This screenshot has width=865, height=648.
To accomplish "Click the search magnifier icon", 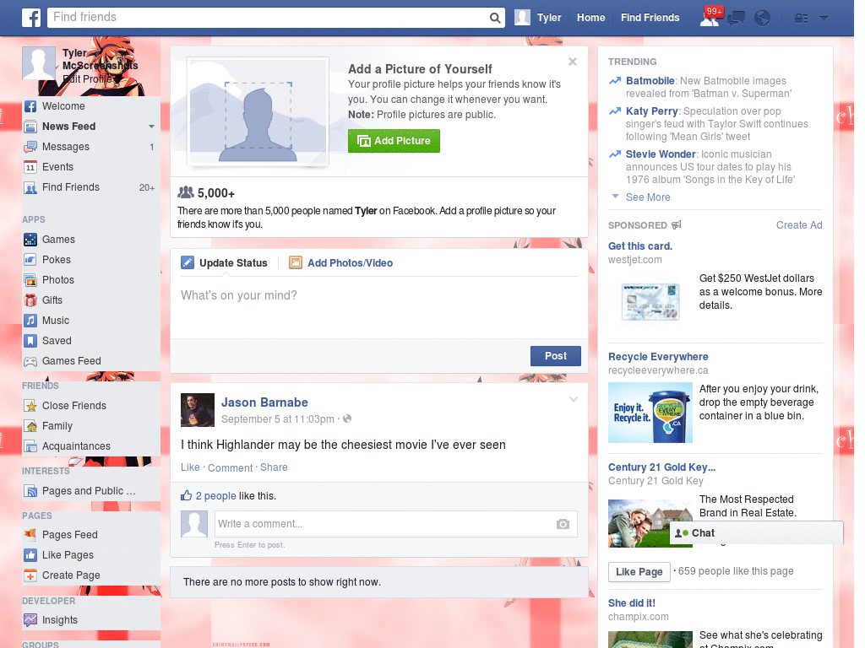I will [x=495, y=18].
